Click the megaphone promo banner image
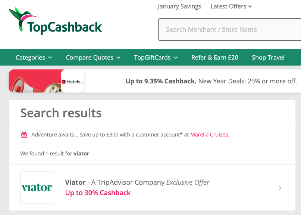The image size is (301, 215). tap(35, 81)
